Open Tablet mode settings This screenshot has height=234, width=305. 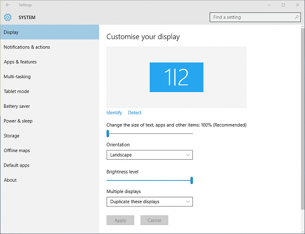[17, 92]
